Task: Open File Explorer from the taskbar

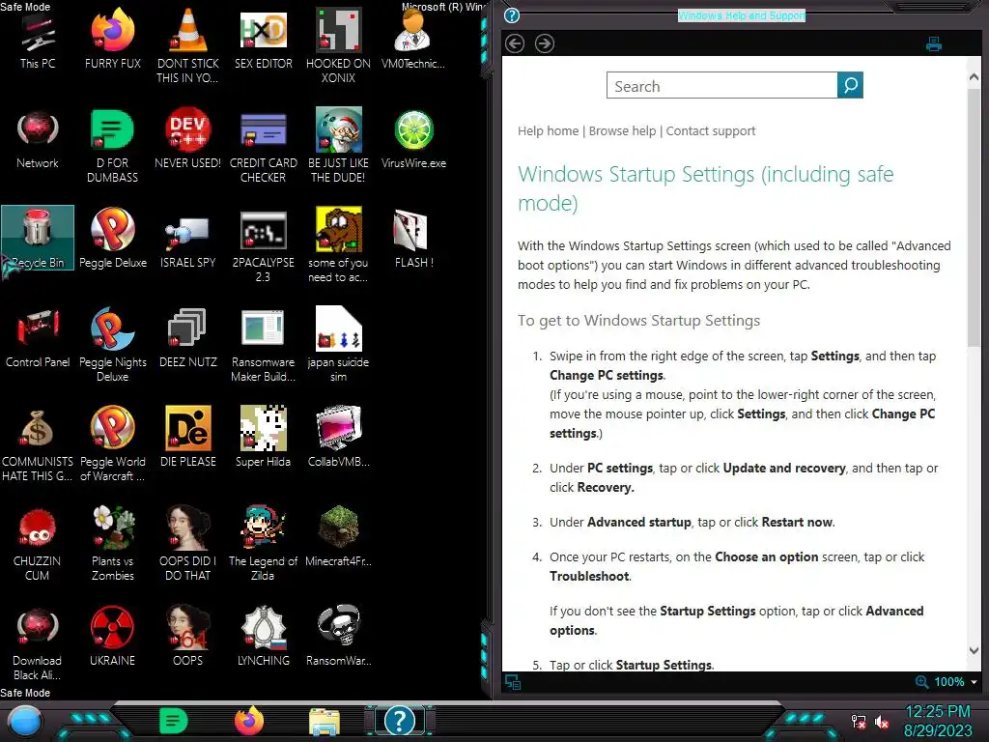Action: point(325,721)
